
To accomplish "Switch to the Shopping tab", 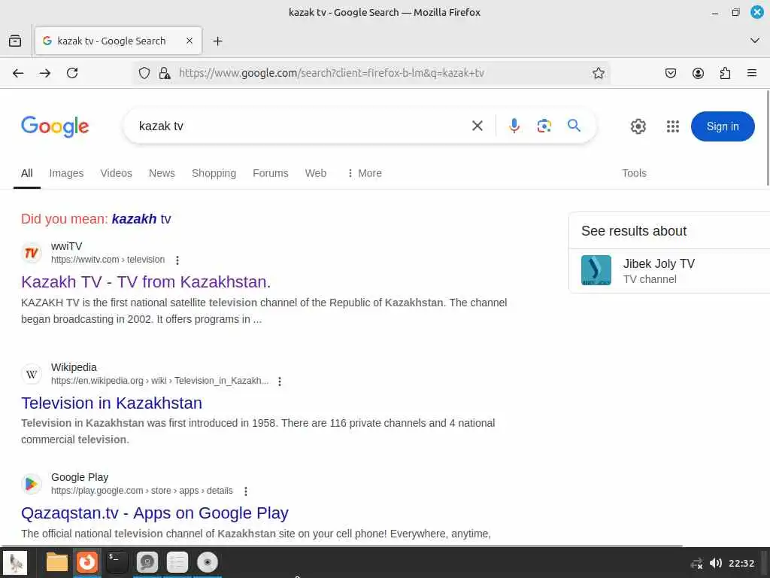I will tap(214, 173).
